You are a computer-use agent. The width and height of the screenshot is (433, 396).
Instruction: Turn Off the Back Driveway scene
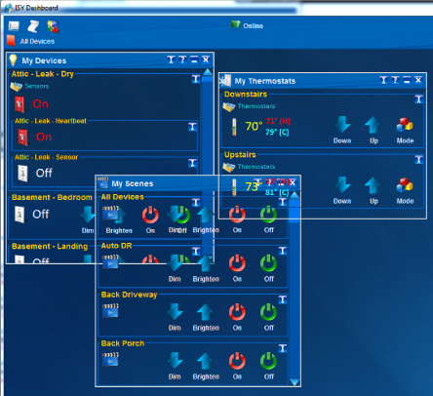coord(268,312)
